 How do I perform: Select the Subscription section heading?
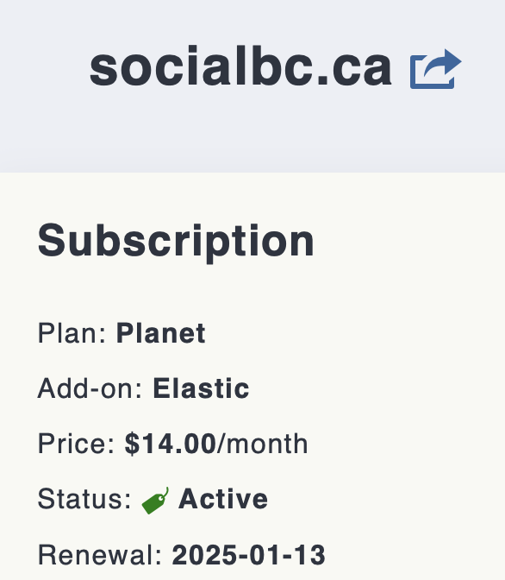tap(176, 242)
